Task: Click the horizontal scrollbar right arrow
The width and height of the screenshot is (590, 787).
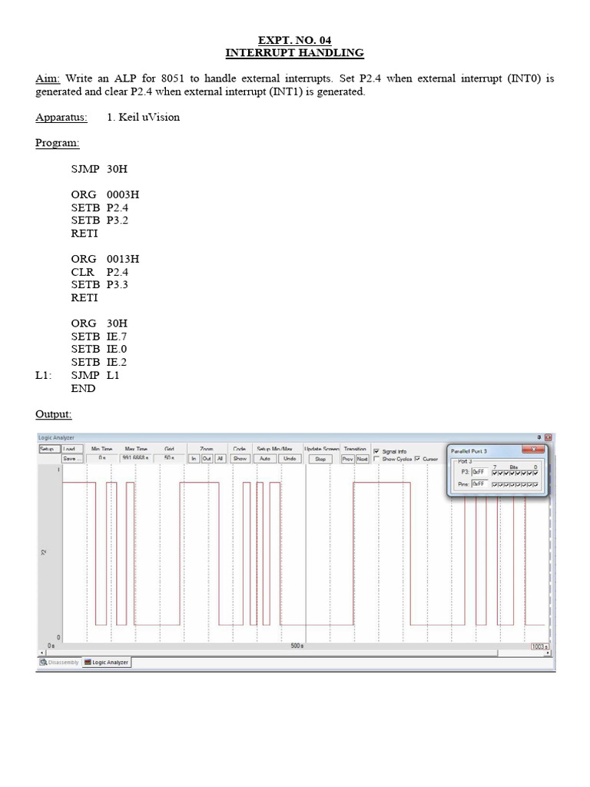Action: 549,653
